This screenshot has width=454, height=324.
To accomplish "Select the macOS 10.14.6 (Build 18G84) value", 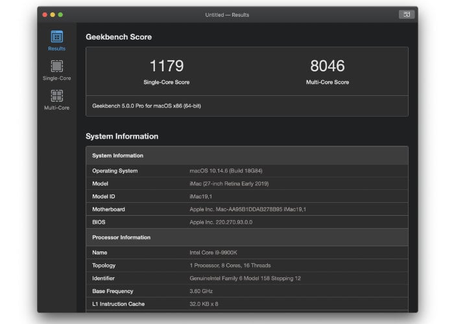I will point(226,170).
